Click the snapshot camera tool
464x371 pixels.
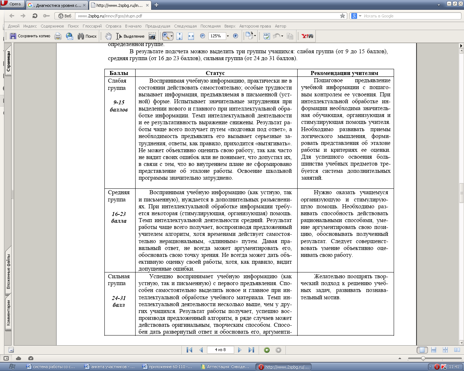tap(152, 36)
